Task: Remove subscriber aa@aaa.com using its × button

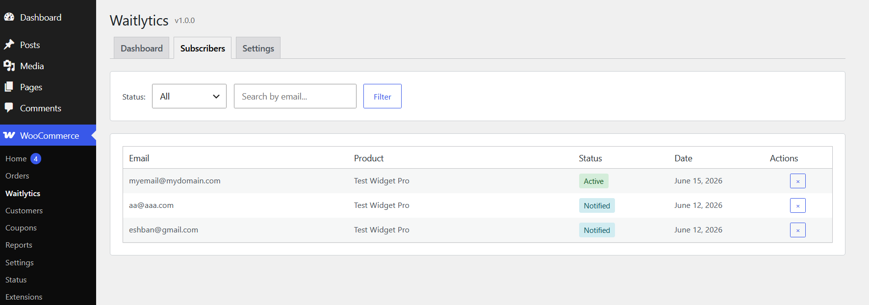Action: [x=797, y=205]
